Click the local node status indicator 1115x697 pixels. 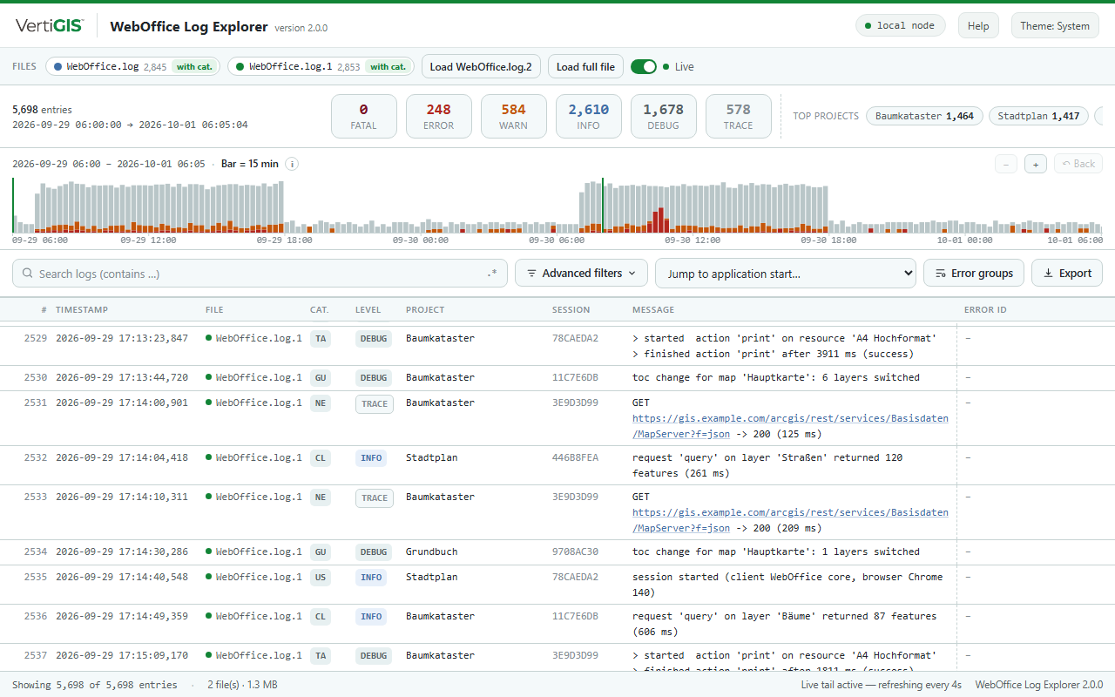[x=900, y=26]
